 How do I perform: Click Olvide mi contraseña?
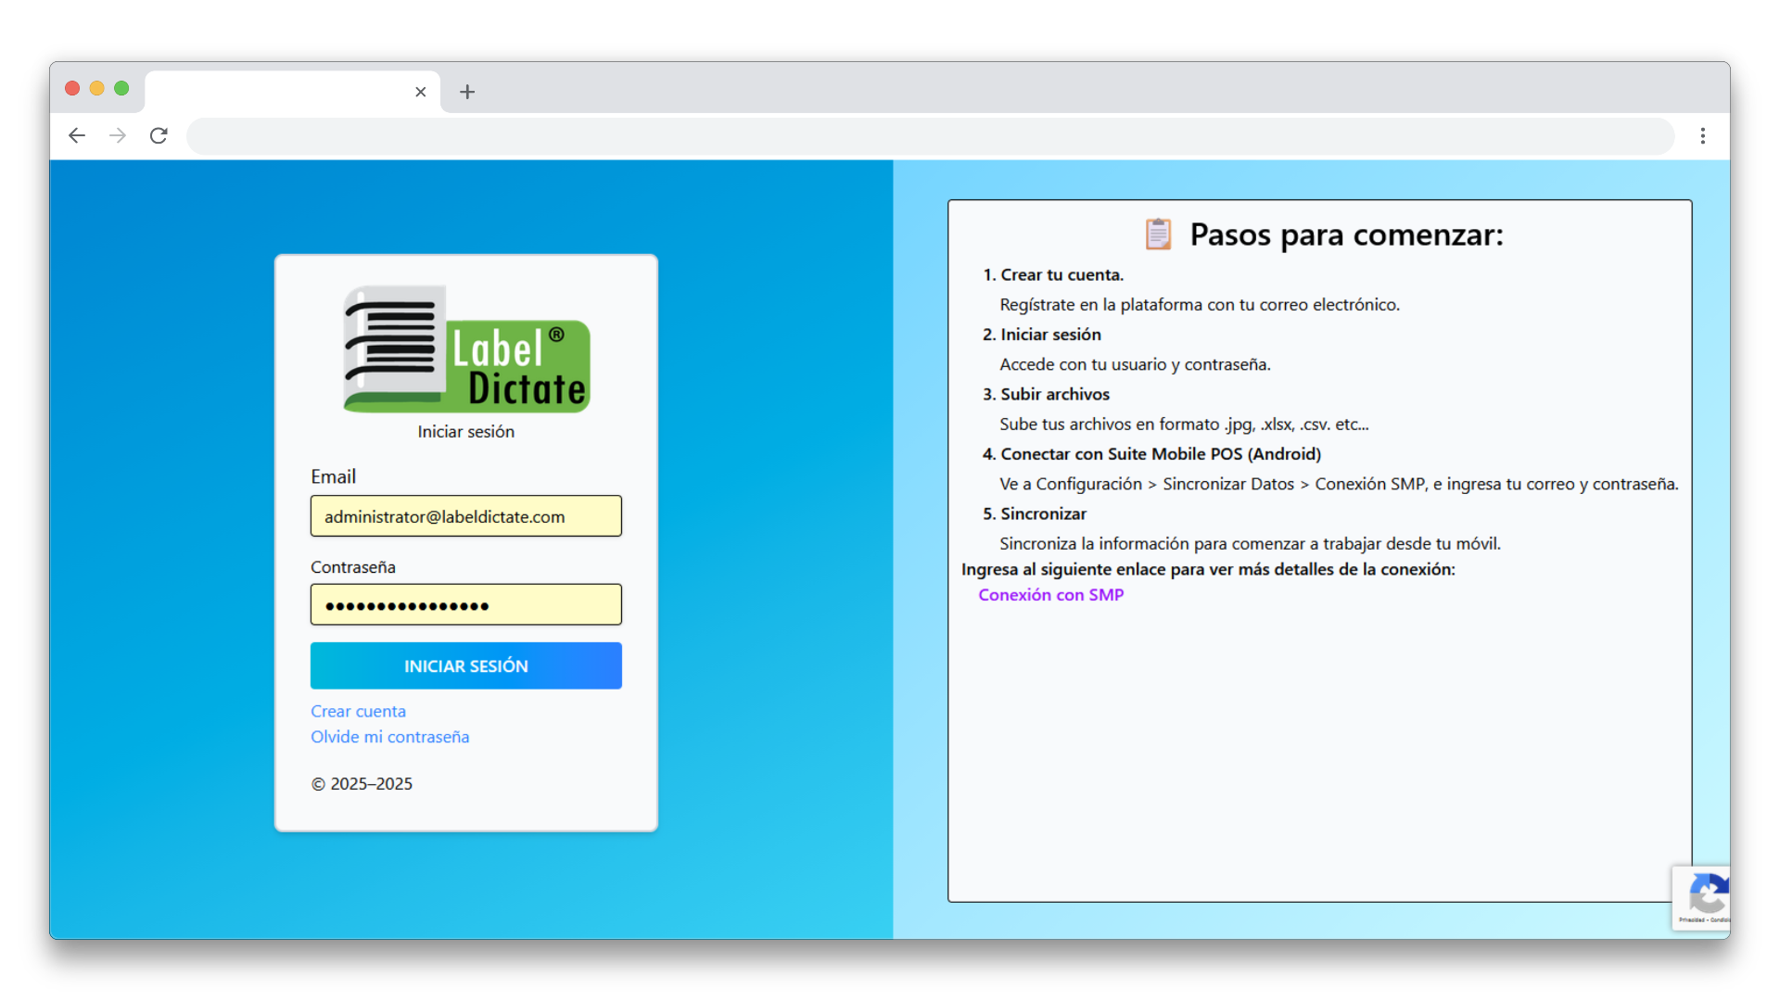pos(389,737)
